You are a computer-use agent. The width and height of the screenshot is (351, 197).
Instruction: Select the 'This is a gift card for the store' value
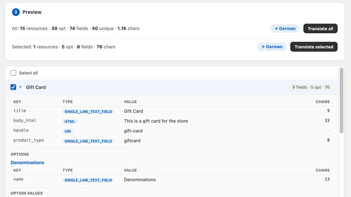156,121
